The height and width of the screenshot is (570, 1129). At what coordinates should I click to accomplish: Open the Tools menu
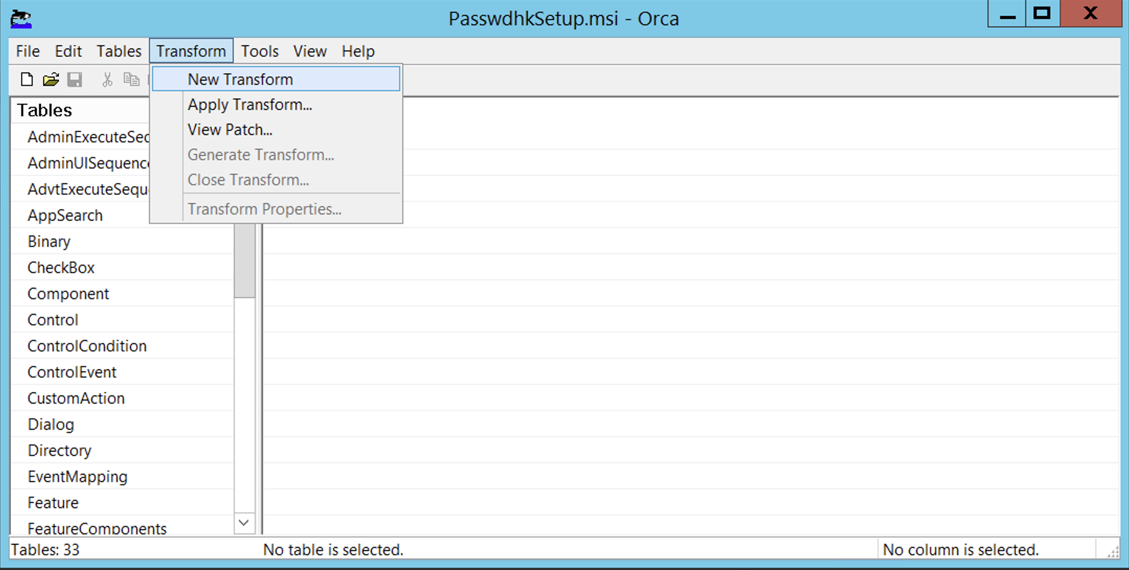(x=259, y=51)
